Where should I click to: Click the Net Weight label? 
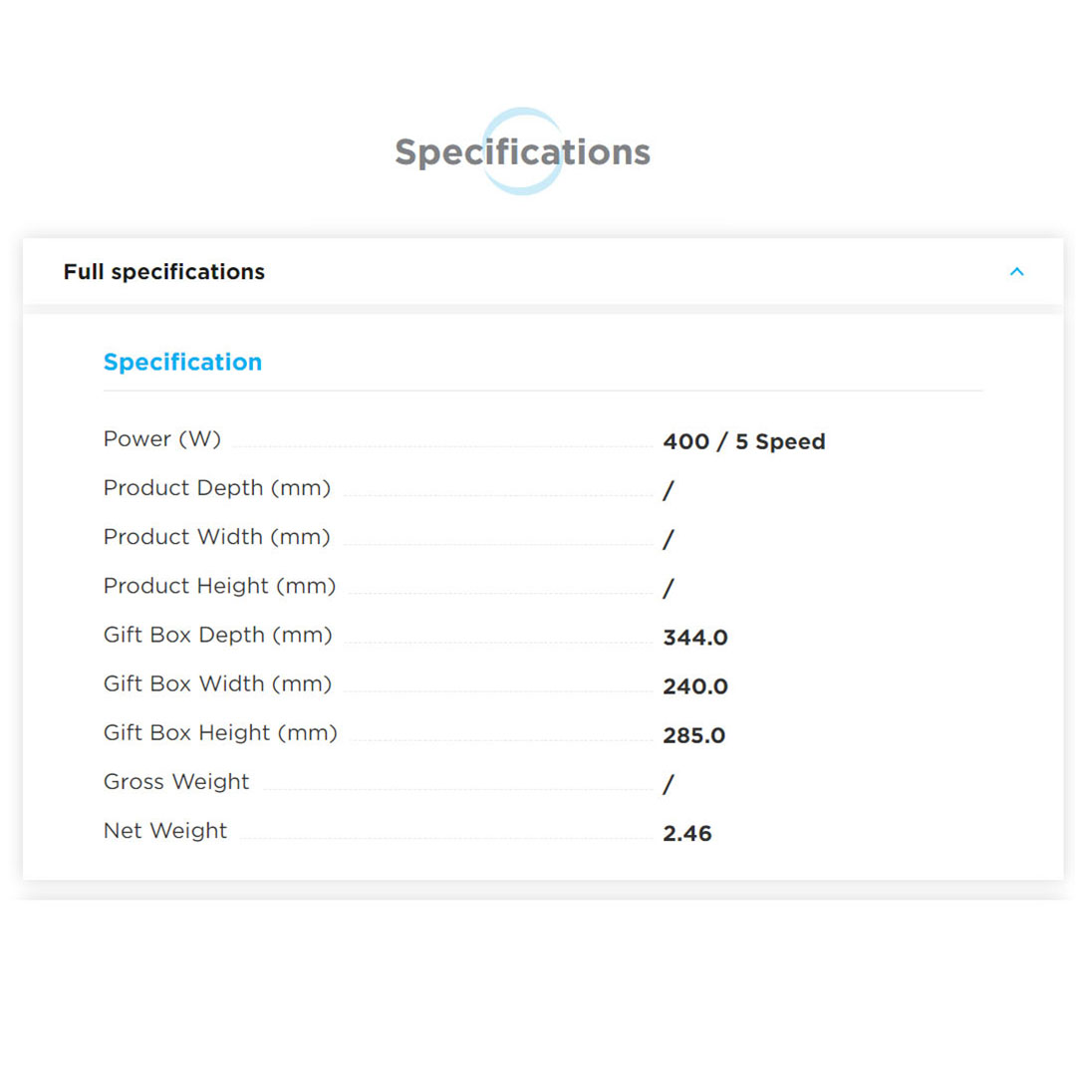click(165, 831)
